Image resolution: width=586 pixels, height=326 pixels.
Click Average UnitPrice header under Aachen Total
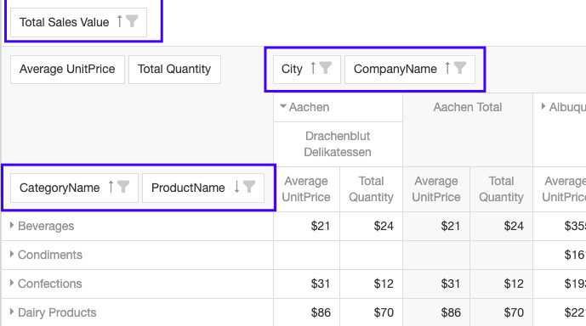(436, 189)
